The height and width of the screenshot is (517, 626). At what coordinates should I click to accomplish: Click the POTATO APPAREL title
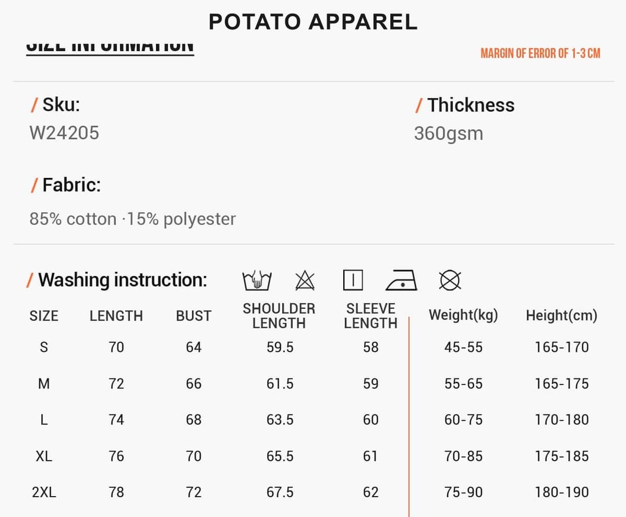pos(313,21)
